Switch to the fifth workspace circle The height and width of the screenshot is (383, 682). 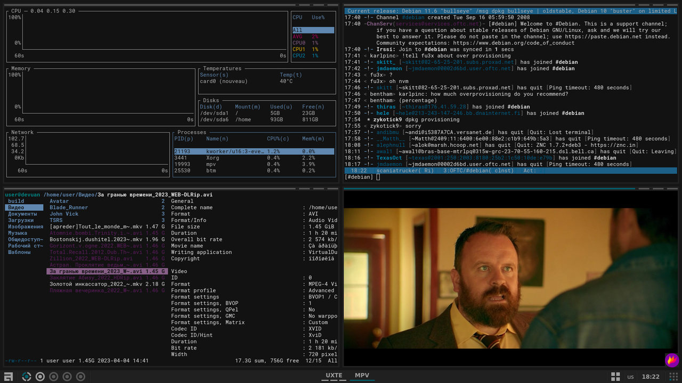click(x=80, y=377)
